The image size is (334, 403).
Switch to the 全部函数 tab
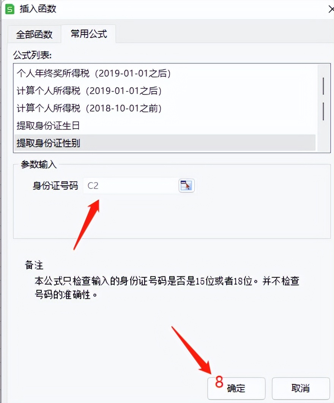(34, 34)
